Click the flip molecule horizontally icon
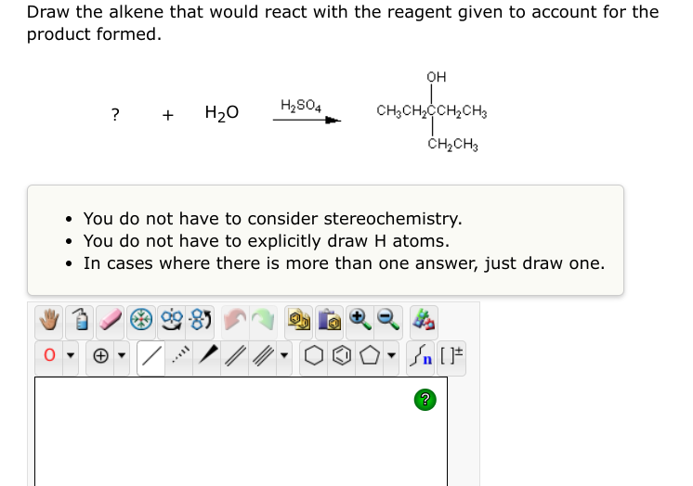Image resolution: width=693 pixels, height=486 pixels. pyautogui.click(x=172, y=320)
